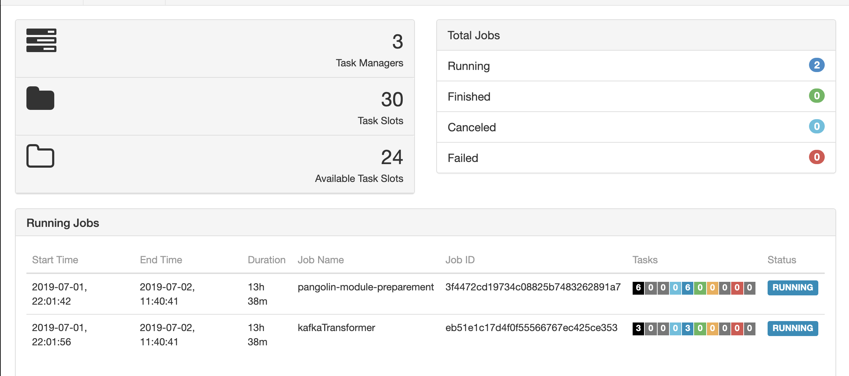
Task: Click the outlined folder Available Task Slots icon
Action: [40, 156]
